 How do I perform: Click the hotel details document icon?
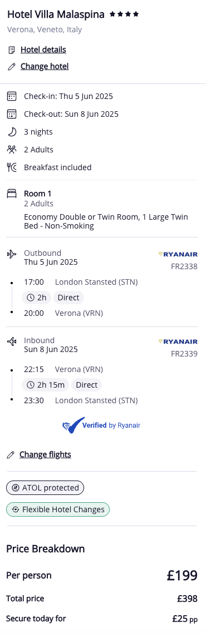point(11,50)
